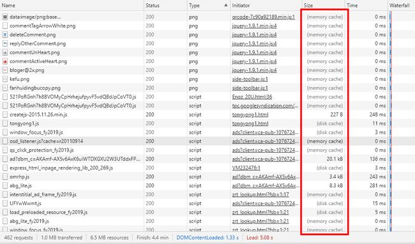
Task: Click the file icon for osd_listener.js row
Action: point(4,141)
